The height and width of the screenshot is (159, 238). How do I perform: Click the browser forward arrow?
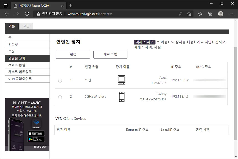(x=17, y=14)
